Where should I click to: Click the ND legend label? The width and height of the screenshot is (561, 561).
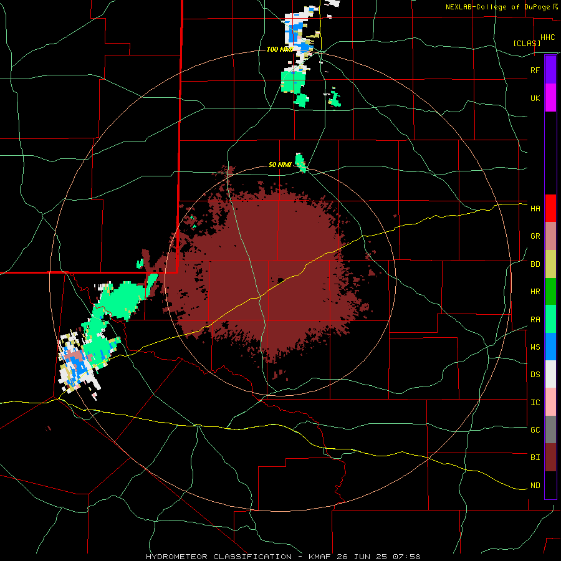tap(535, 486)
